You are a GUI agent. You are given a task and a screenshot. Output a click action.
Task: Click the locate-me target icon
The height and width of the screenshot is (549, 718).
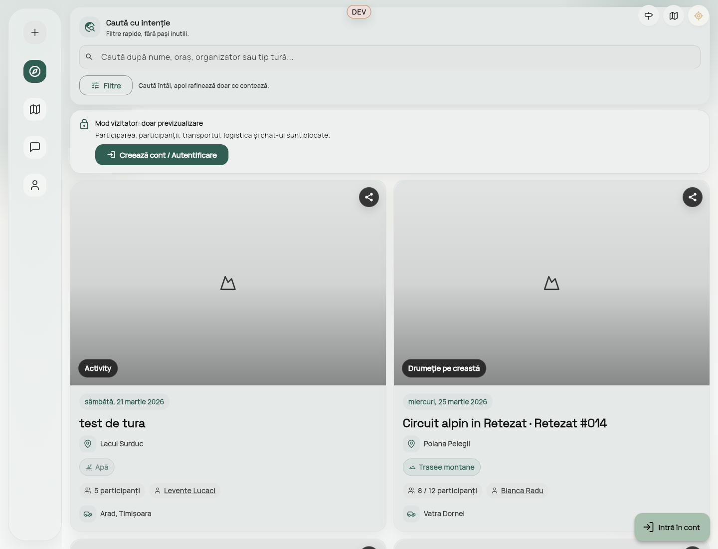point(699,16)
